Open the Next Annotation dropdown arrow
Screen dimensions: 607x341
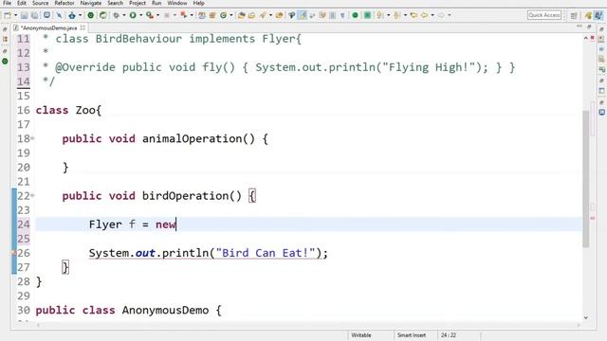tap(388, 15)
